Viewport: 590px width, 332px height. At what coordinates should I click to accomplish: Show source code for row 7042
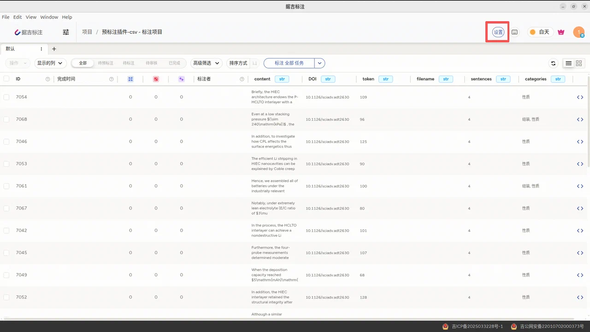pyautogui.click(x=580, y=230)
